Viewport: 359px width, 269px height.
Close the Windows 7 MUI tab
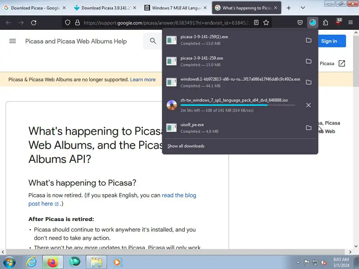tap(205, 8)
